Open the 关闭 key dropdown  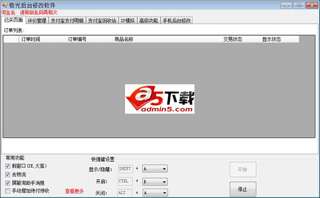tap(155, 193)
